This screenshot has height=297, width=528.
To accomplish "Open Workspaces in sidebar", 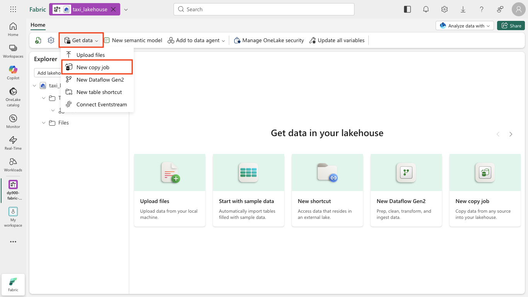I will pyautogui.click(x=13, y=51).
